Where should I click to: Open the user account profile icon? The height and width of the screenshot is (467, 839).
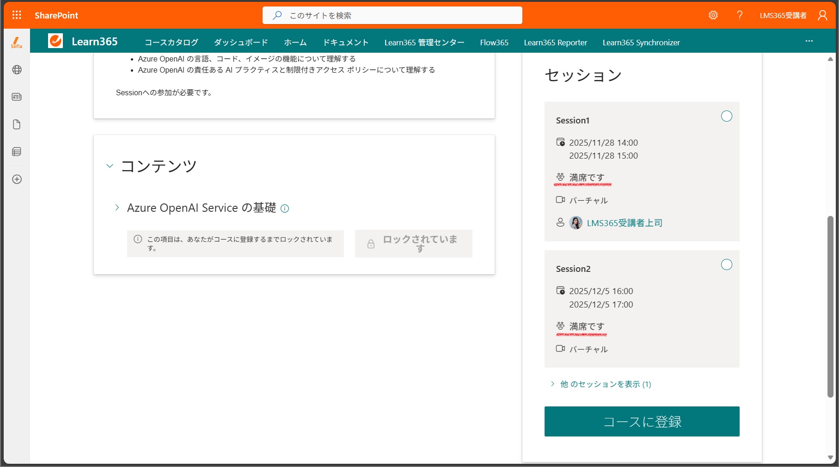click(x=822, y=15)
